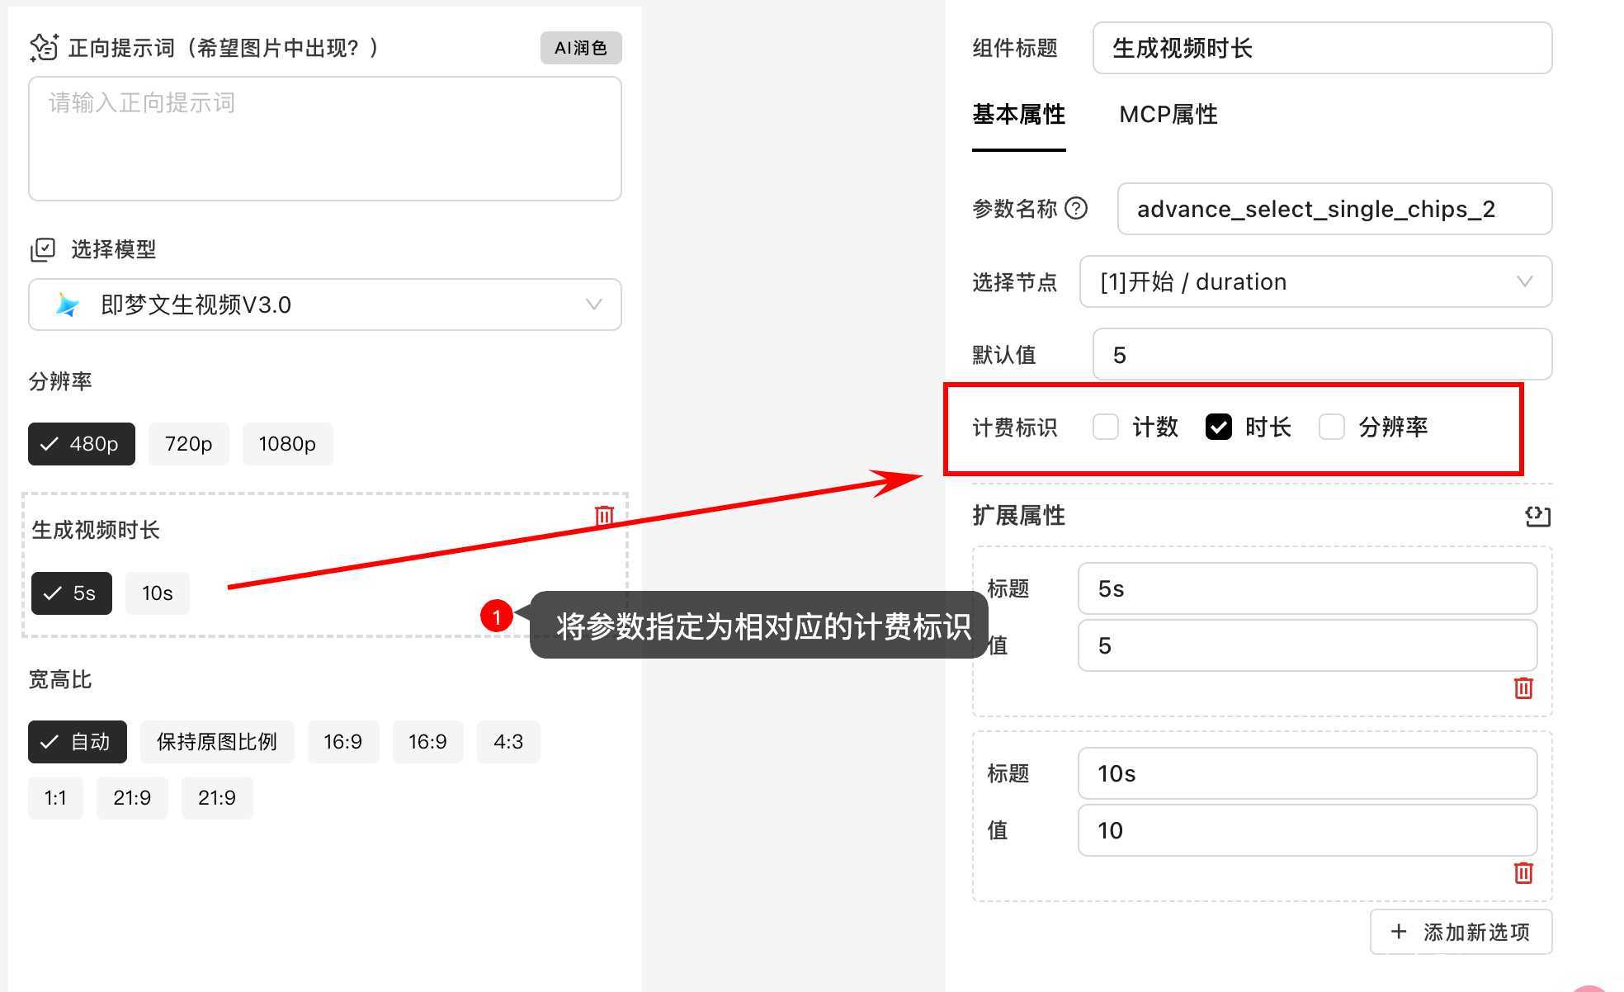Tick the 分辨率 billing checkbox
This screenshot has width=1624, height=992.
(x=1331, y=427)
